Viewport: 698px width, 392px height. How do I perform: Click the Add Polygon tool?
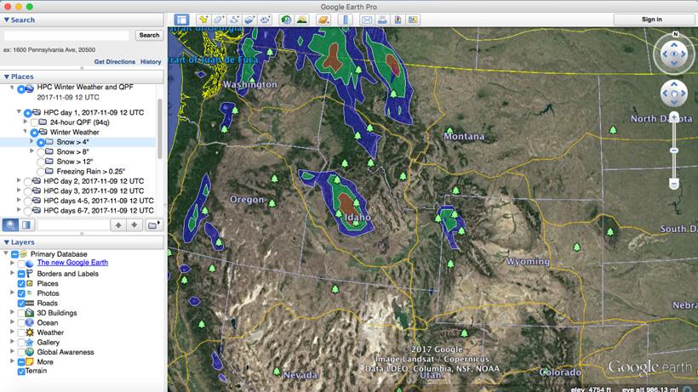coord(219,20)
